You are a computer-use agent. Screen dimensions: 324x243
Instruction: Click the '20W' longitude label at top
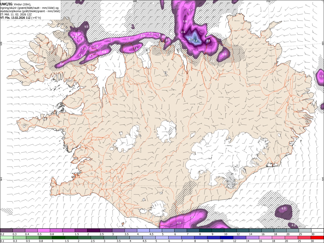(x=134, y=1)
